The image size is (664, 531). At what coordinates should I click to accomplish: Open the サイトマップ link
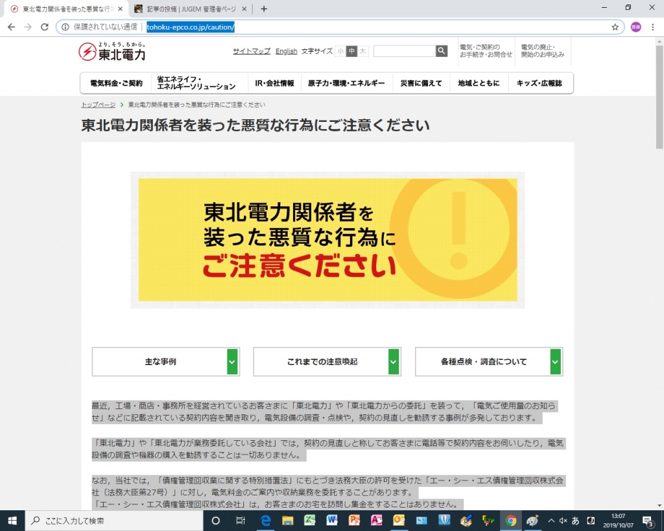point(252,51)
